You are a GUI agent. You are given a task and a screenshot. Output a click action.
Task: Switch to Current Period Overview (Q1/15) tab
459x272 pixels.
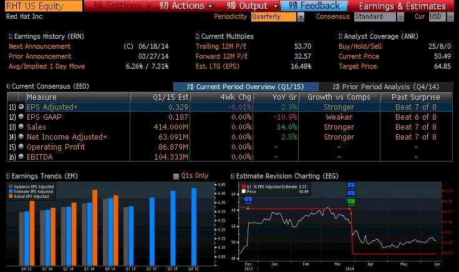tap(246, 87)
